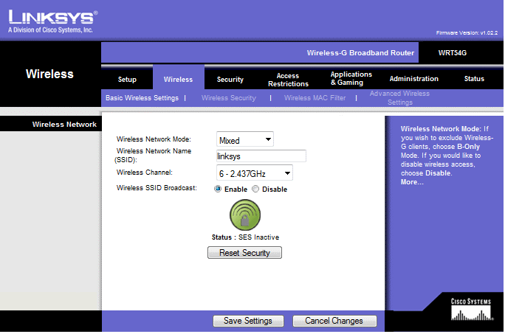Screen dimensions: 505x334
Task: Click the Cisco Systems logo
Action: 471,309
